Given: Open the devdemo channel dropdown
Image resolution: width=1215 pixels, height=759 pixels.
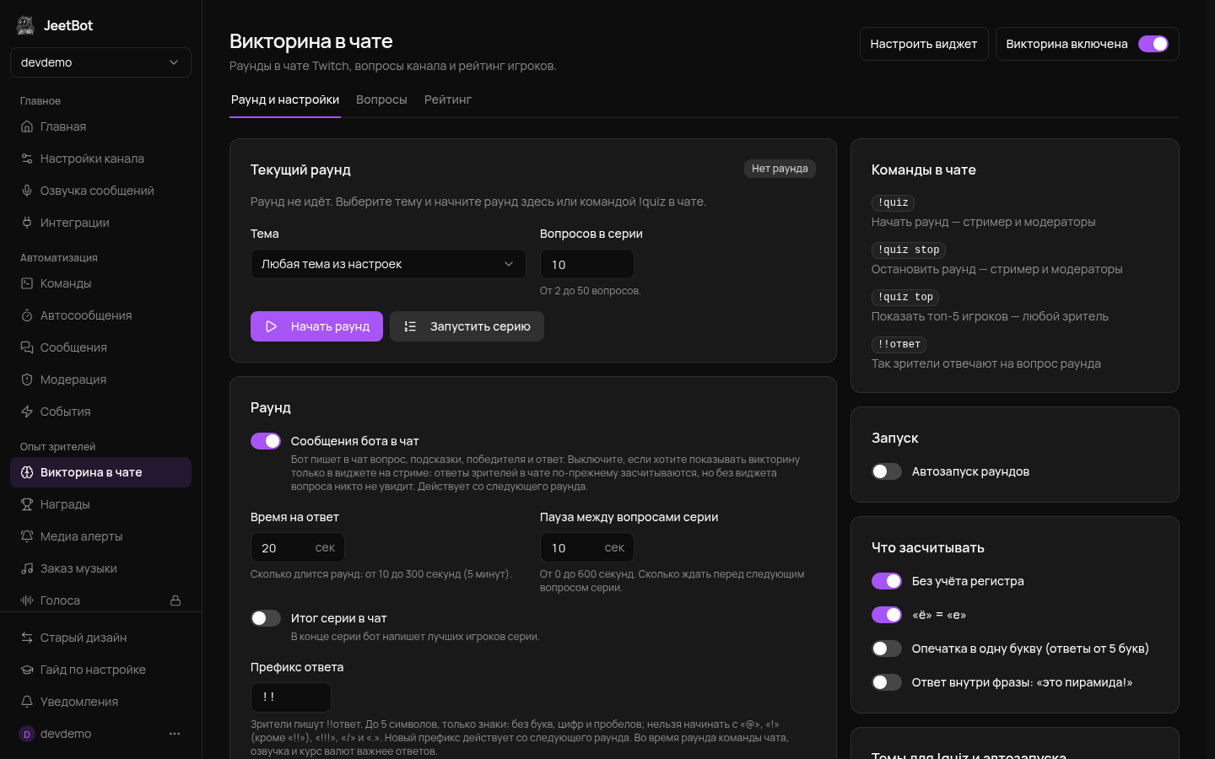Looking at the screenshot, I should pyautogui.click(x=100, y=62).
